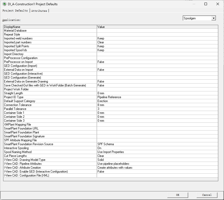
Task: Select the Spool Naming Method value cell
Action: pyautogui.click(x=157, y=152)
